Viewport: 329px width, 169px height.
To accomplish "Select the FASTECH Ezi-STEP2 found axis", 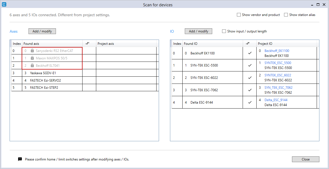I will pyautogui.click(x=44, y=88).
